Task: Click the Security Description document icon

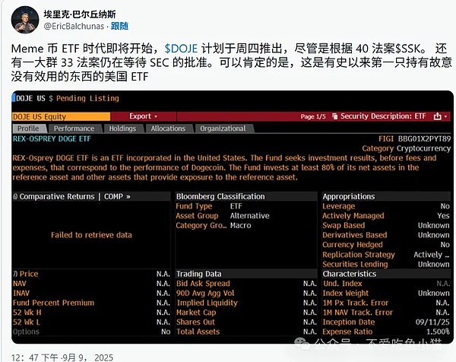Action: (335, 116)
